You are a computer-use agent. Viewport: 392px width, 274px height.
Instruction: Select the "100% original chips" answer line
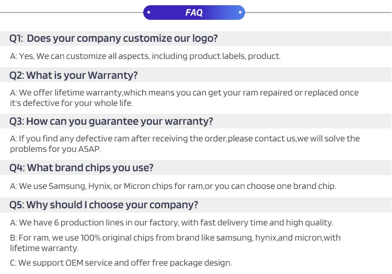point(175,238)
